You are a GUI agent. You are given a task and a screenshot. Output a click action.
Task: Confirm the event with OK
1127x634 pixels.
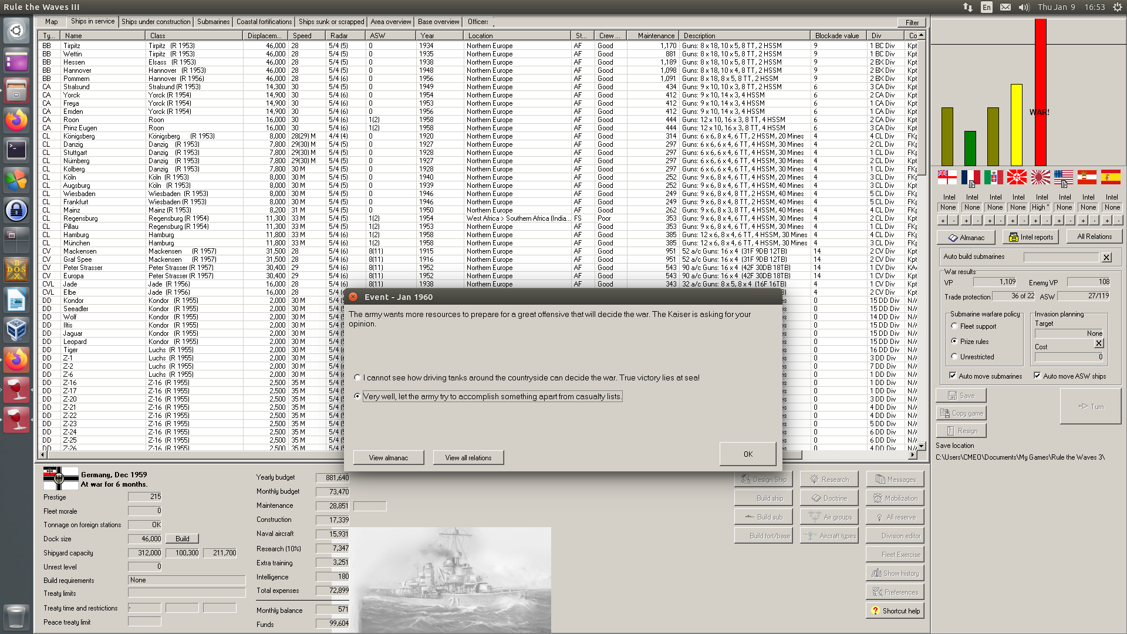[748, 454]
